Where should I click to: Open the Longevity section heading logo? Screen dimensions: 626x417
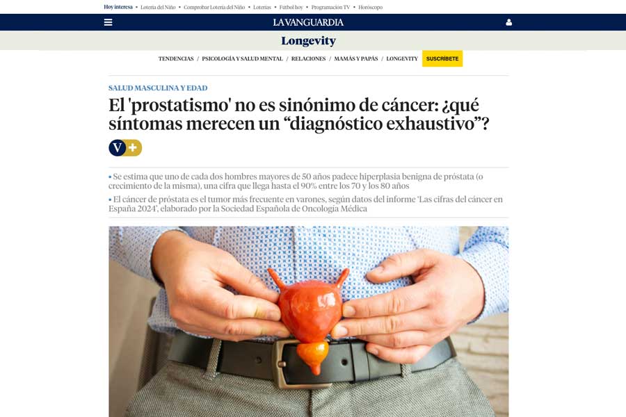tap(308, 41)
